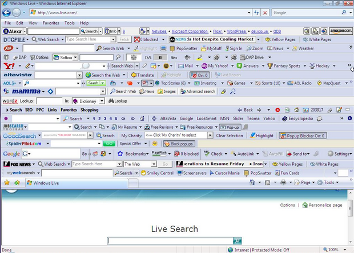
Task: Expand the Fantasy Sports dropdown arrow
Action: (305, 66)
